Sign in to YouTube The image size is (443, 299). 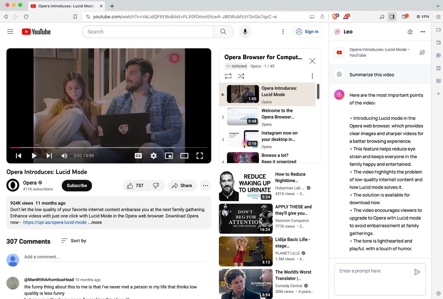(308, 32)
